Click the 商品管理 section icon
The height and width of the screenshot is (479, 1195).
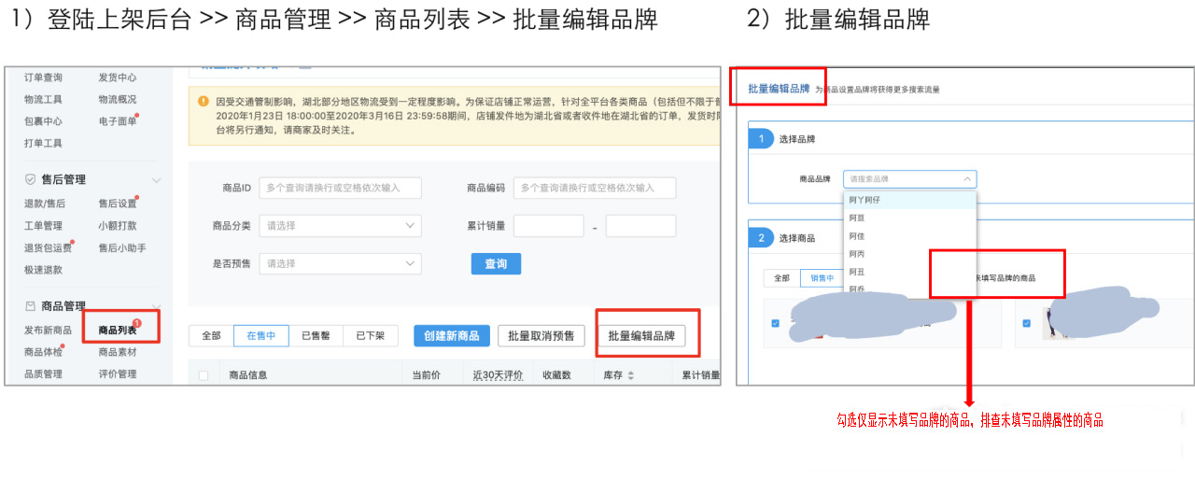coord(30,306)
